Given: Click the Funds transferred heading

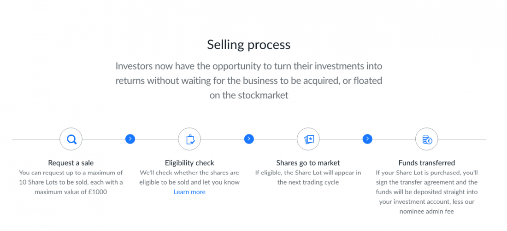Looking at the screenshot, I should point(426,162).
